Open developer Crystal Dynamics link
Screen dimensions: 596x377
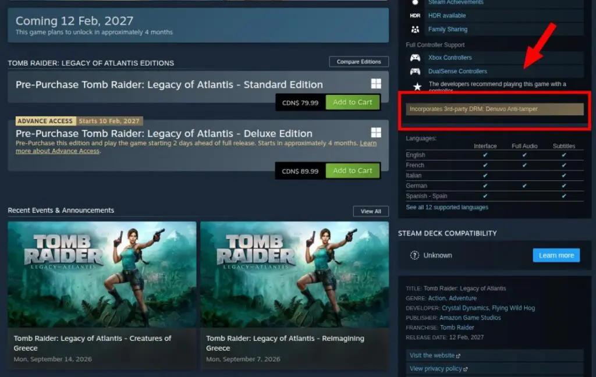465,308
